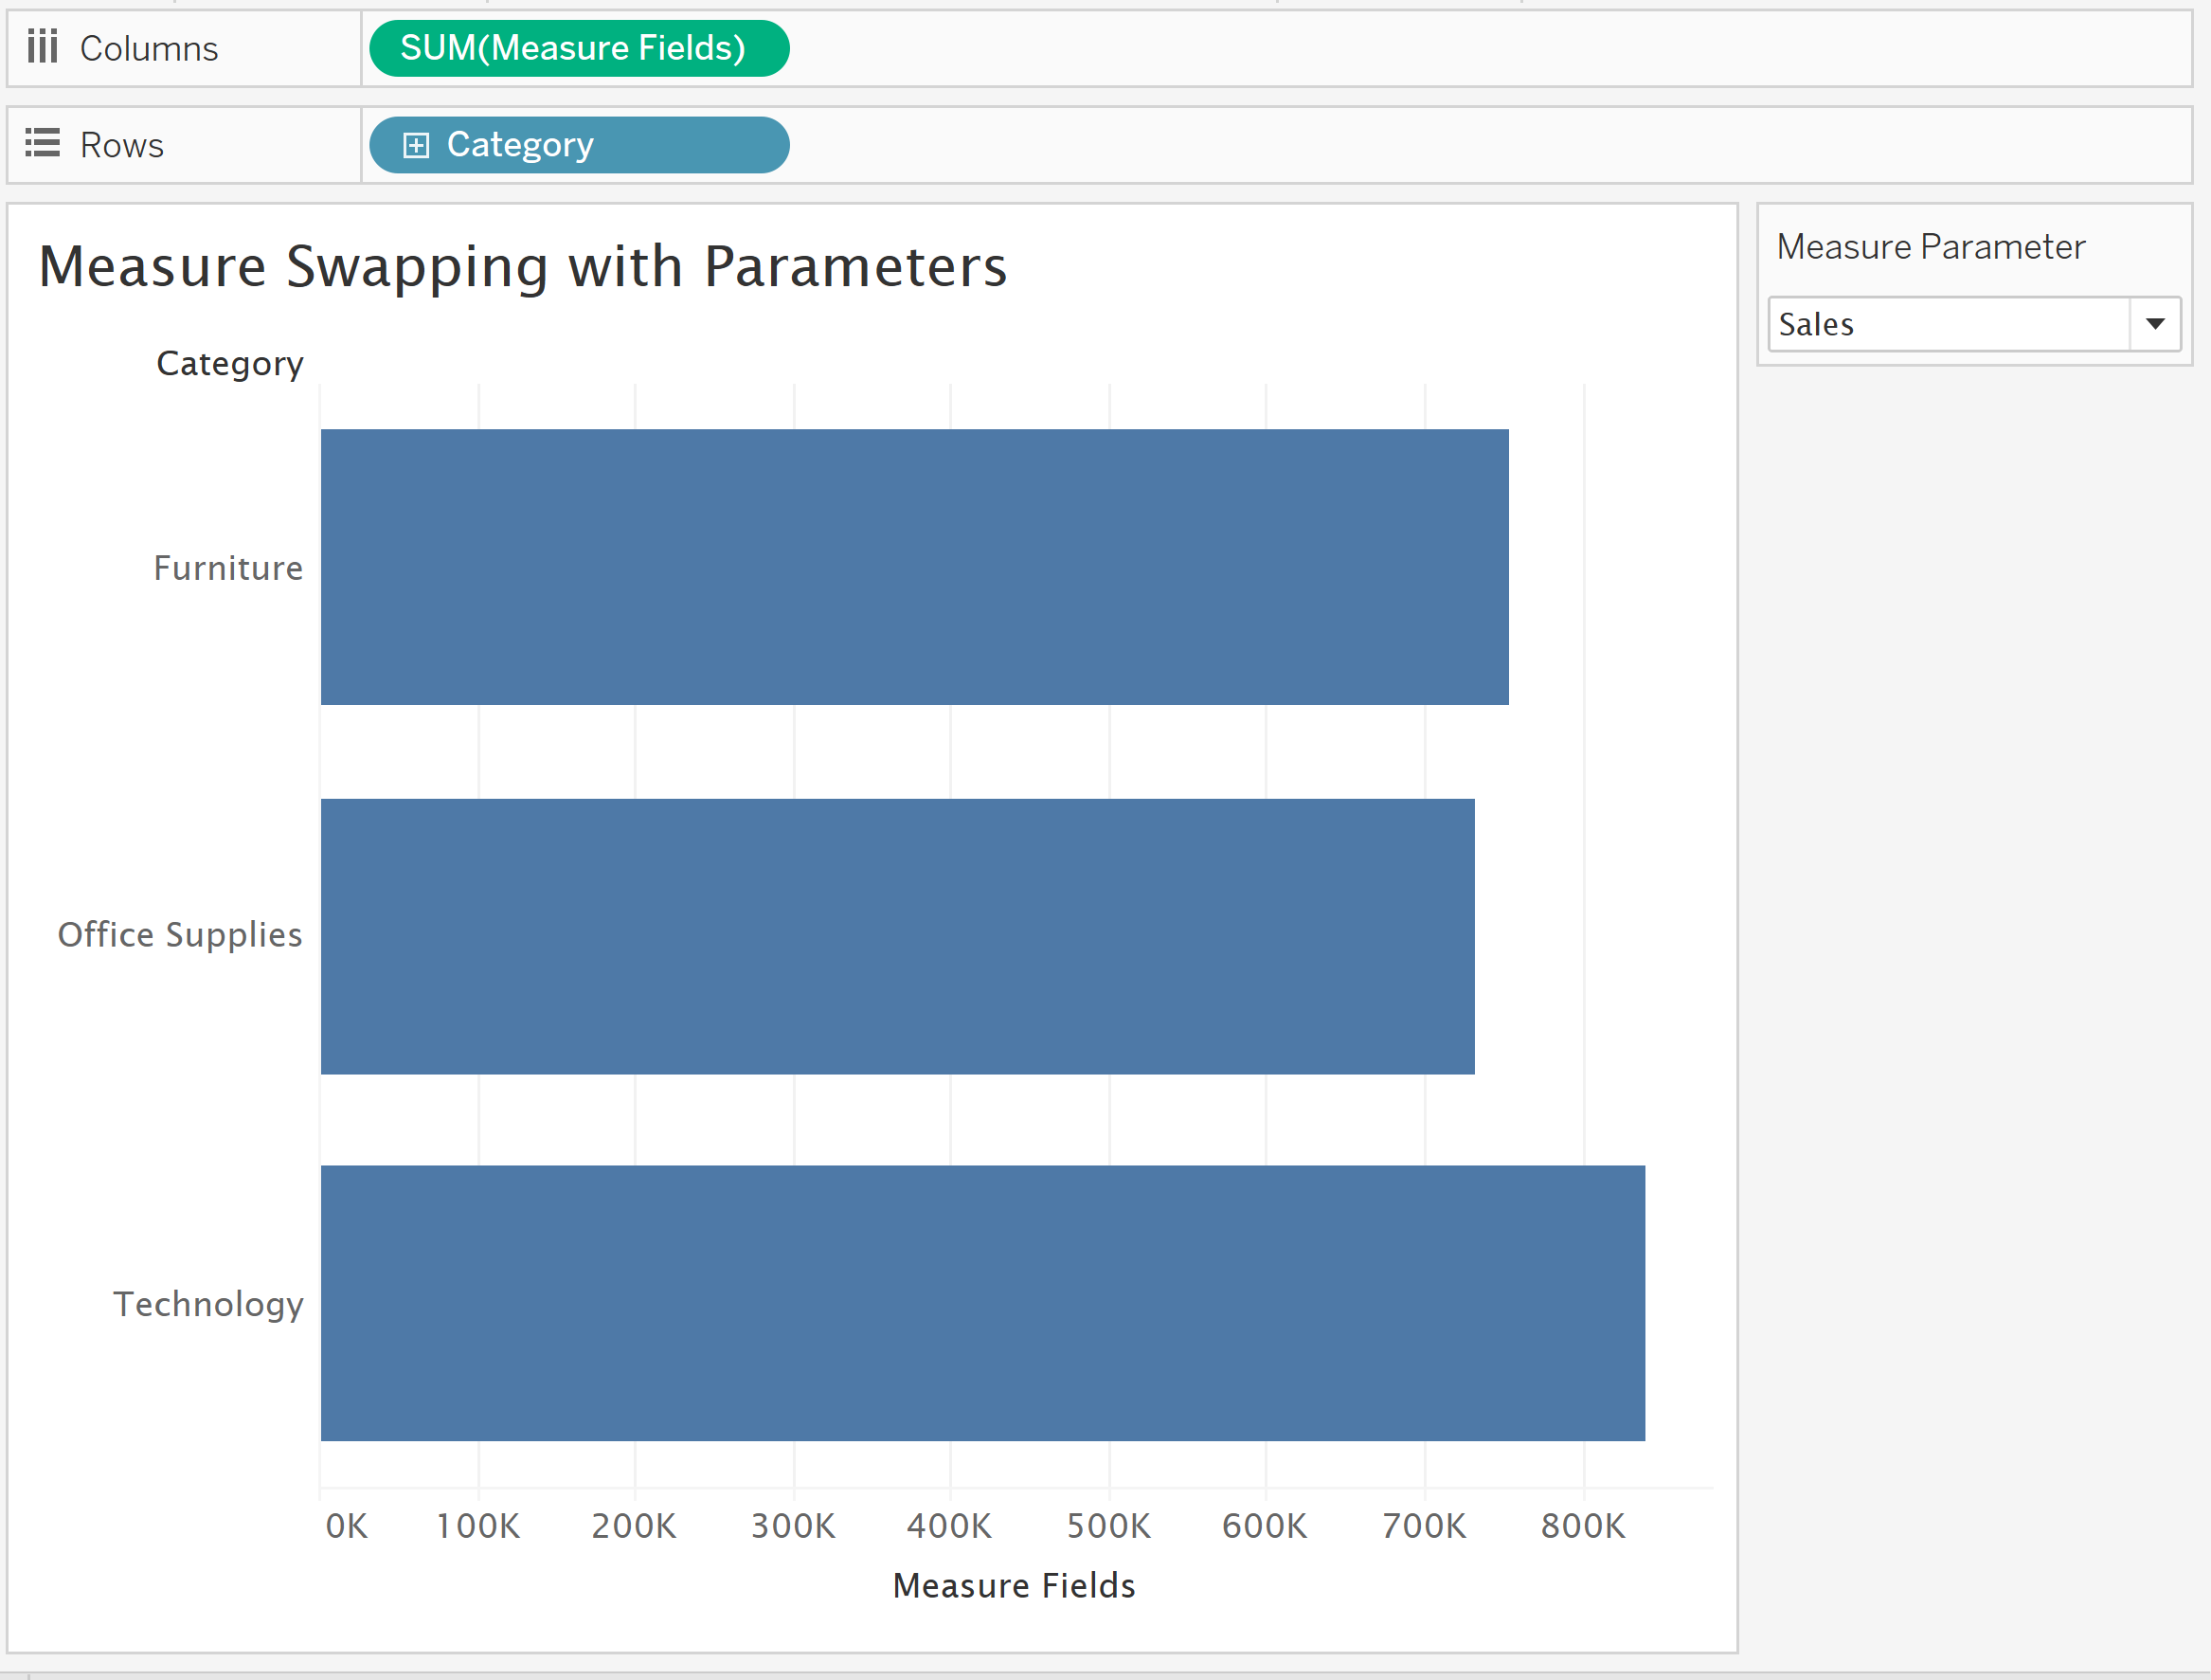The height and width of the screenshot is (1680, 2211).
Task: Select the Furniture bar
Action: coord(913,567)
